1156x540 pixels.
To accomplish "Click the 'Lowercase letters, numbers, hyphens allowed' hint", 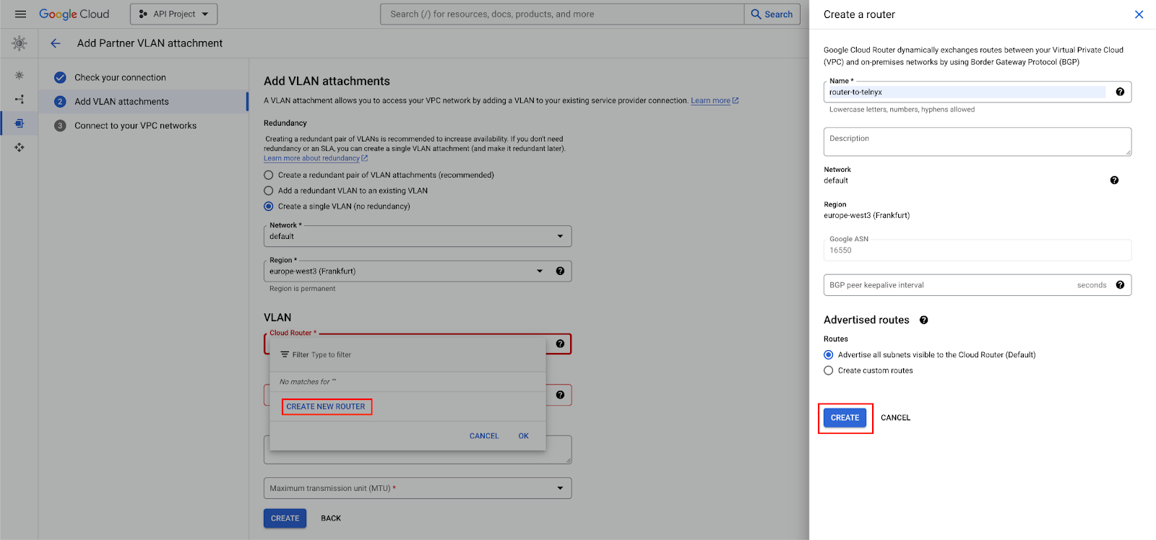I will (x=902, y=110).
